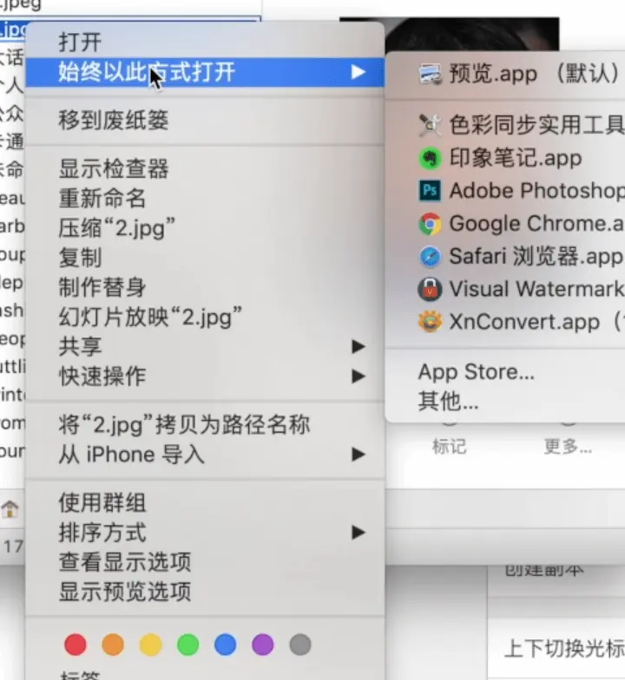Expand the 共享 submenu arrow
The width and height of the screenshot is (625, 680).
coord(358,347)
